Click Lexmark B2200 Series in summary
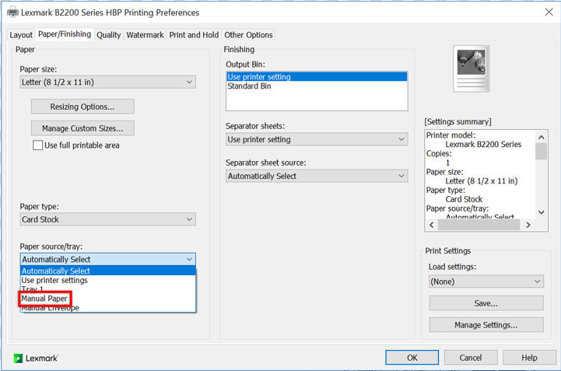Image resolution: width=561 pixels, height=371 pixels. 483,144
